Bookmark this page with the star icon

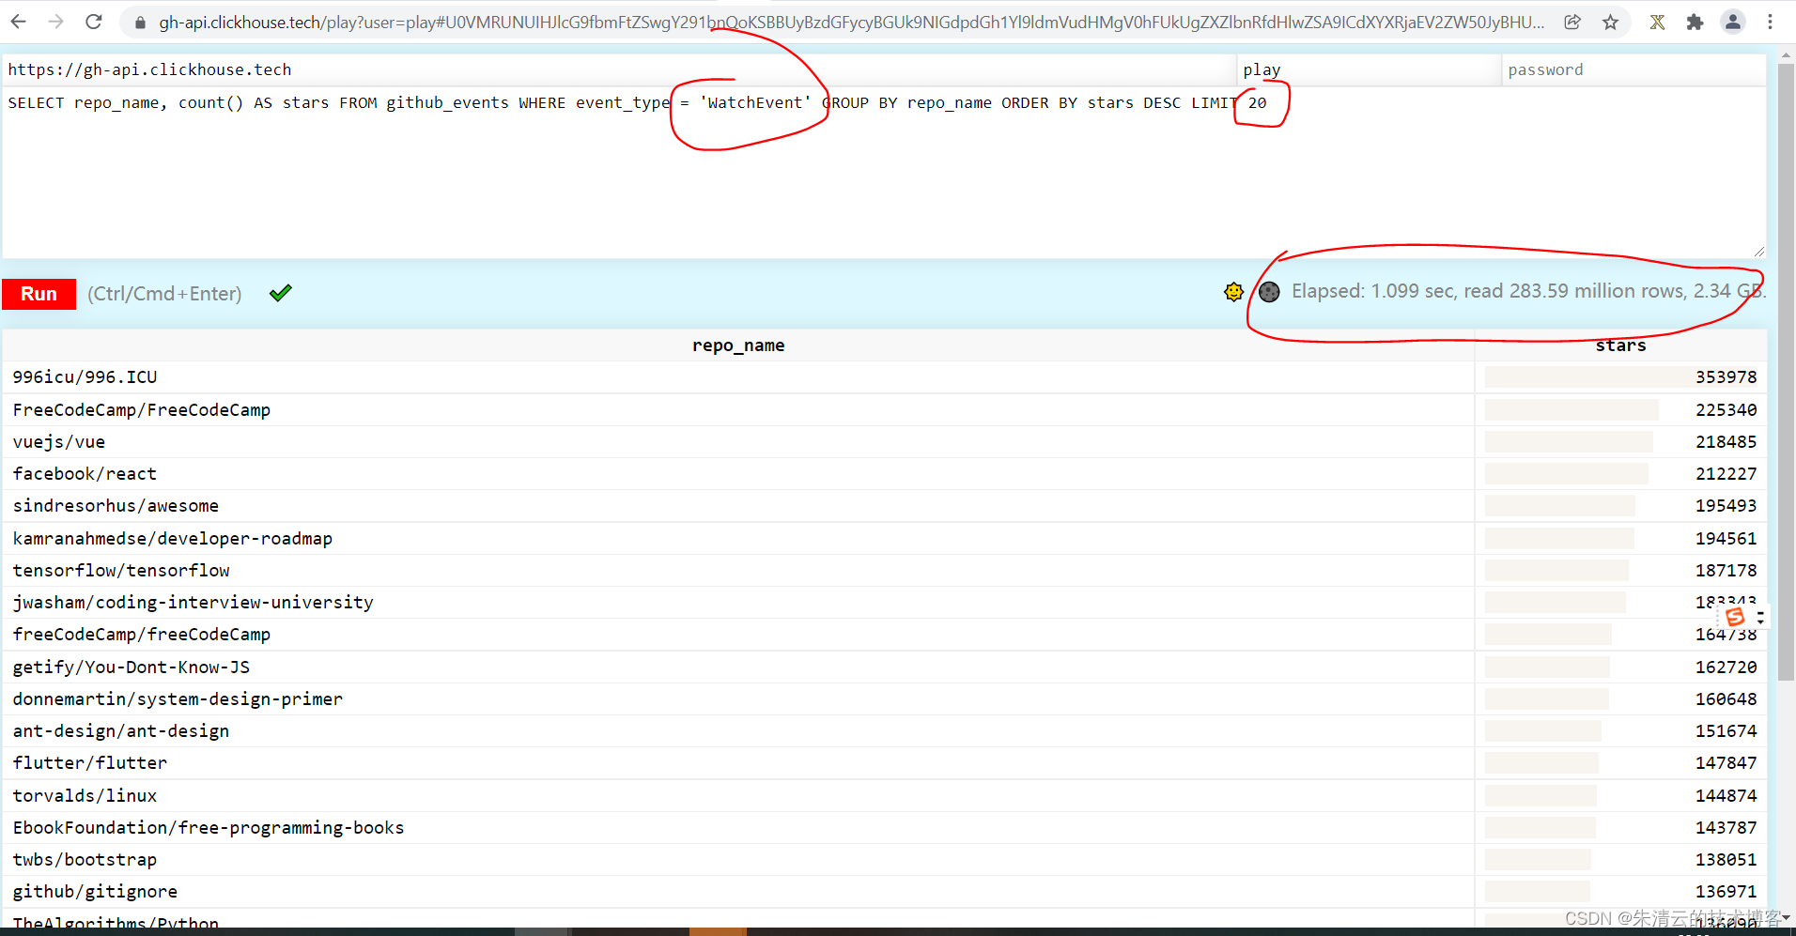point(1610,22)
